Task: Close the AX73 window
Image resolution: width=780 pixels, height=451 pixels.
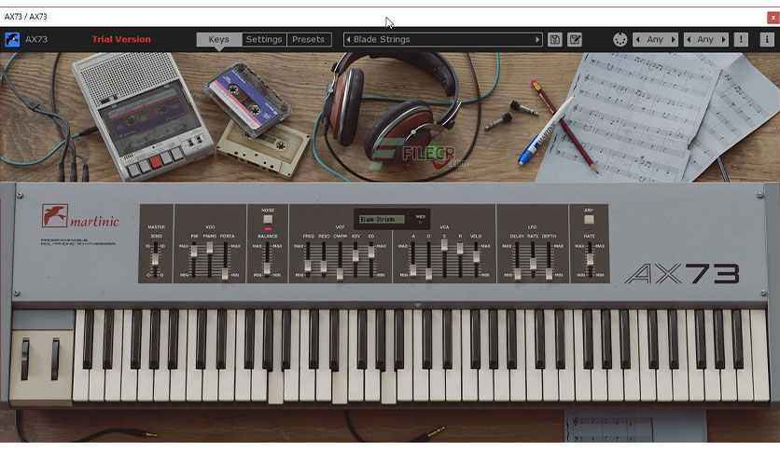Action: [x=773, y=18]
